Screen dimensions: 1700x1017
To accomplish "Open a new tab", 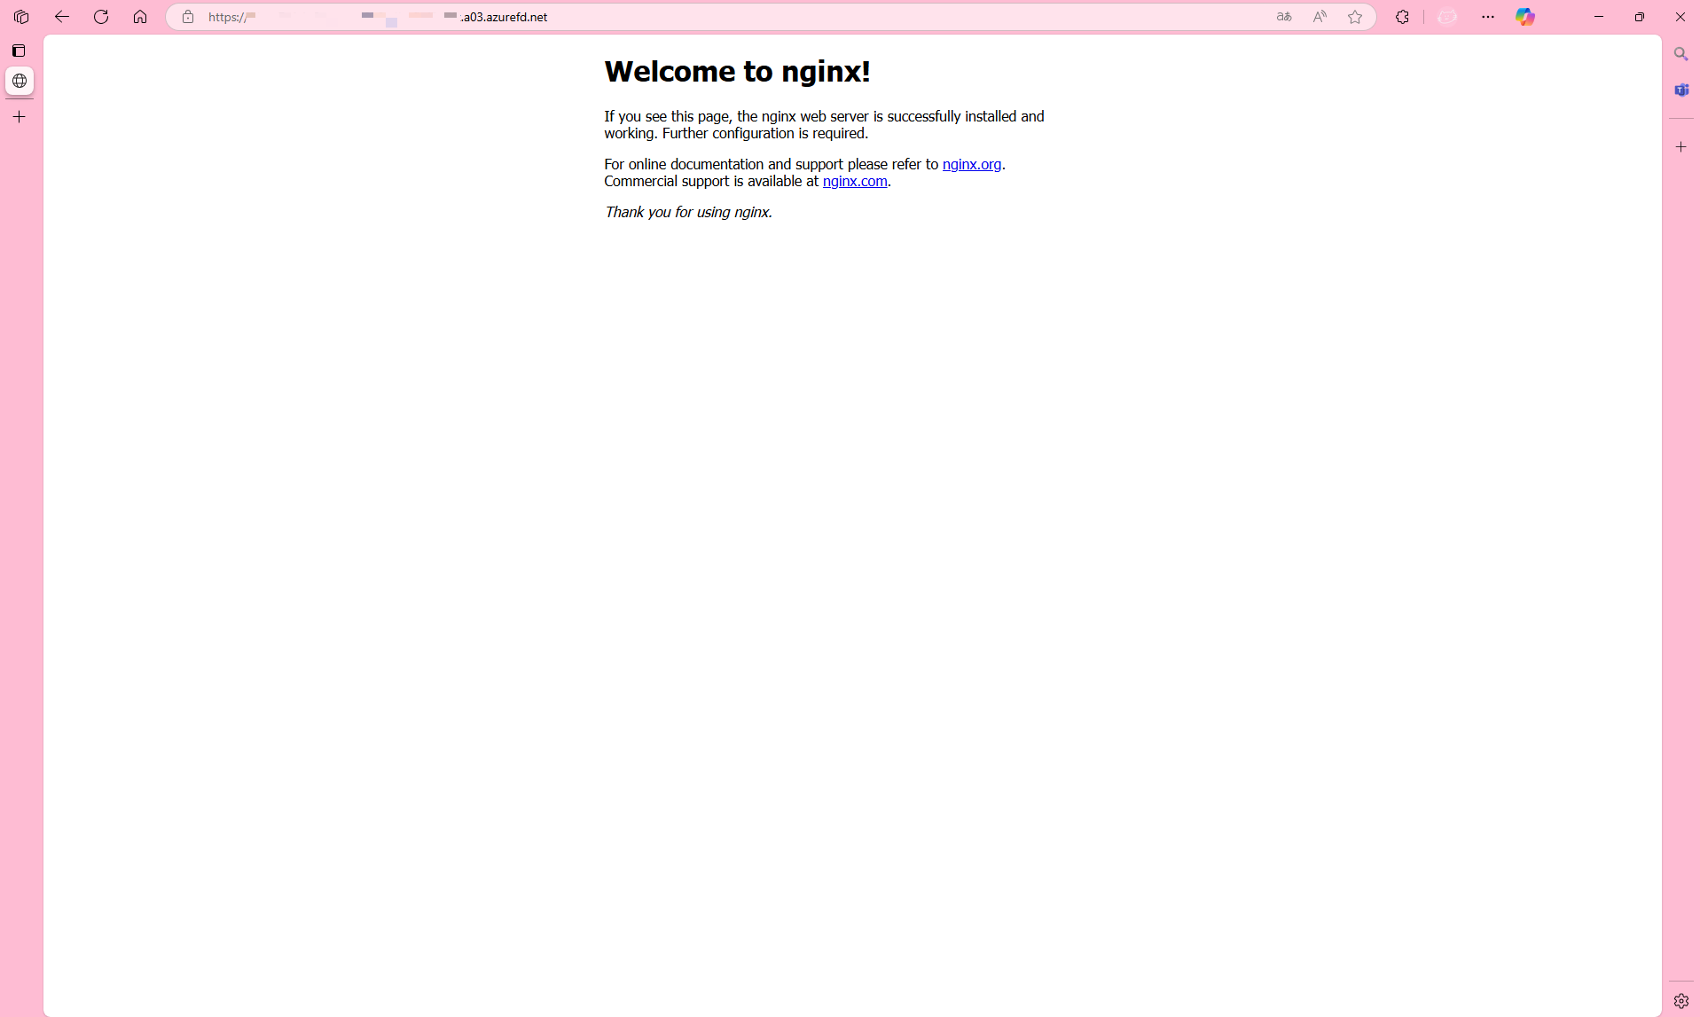I will click(x=20, y=116).
